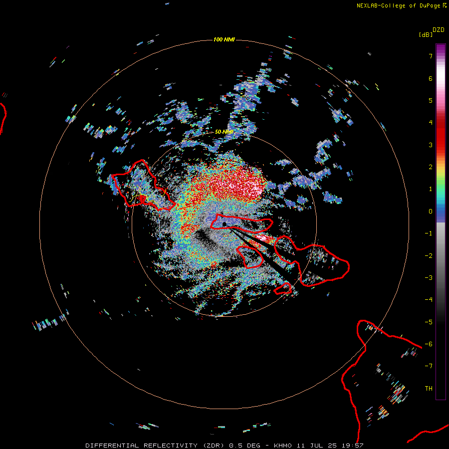Viewport: 449px width, 449px height.
Task: Click the 3 tick label on scale
Action: [431, 145]
